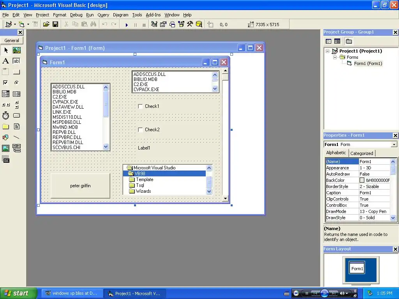Open the Add Standard EXE Project dropdown arrow

pos(15,25)
